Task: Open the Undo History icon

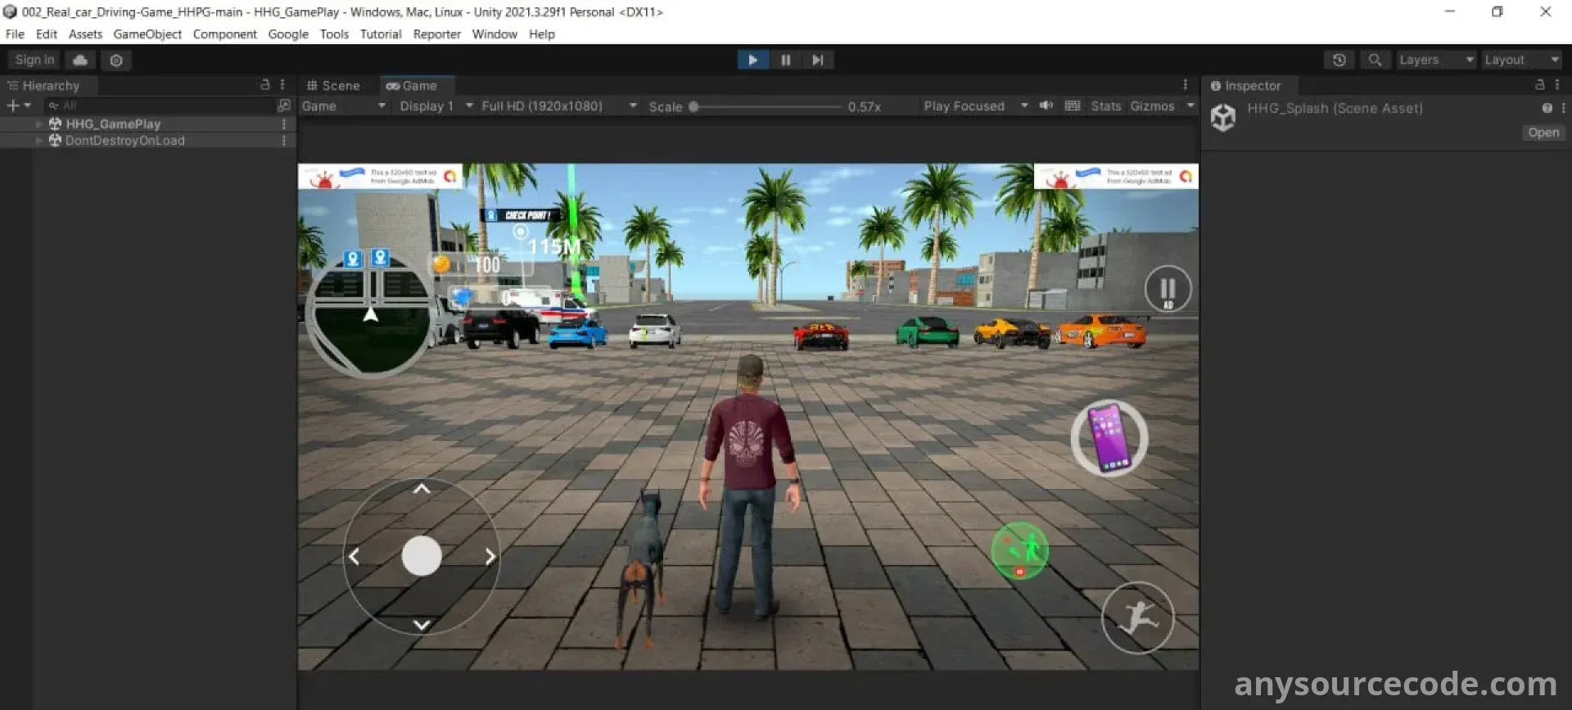Action: point(1339,60)
